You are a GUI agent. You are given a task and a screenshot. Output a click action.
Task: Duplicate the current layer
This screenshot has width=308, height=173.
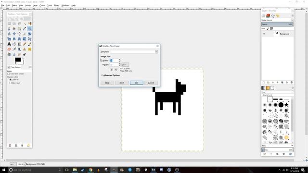(x=282, y=82)
